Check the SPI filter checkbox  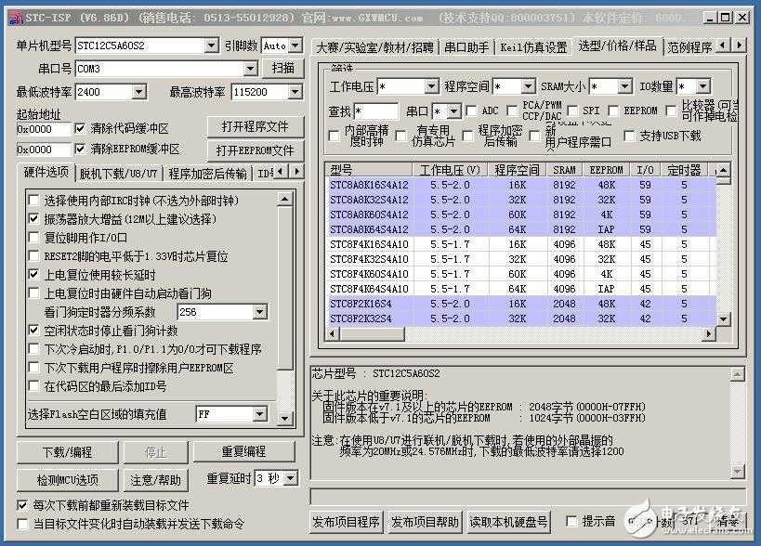(x=572, y=111)
